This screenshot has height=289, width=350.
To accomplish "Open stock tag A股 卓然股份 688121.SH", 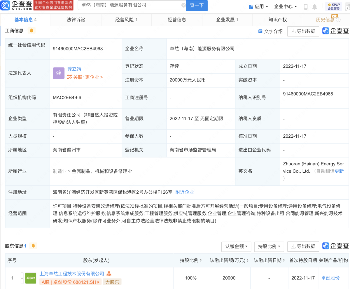I will pyautogui.click(x=70, y=282).
